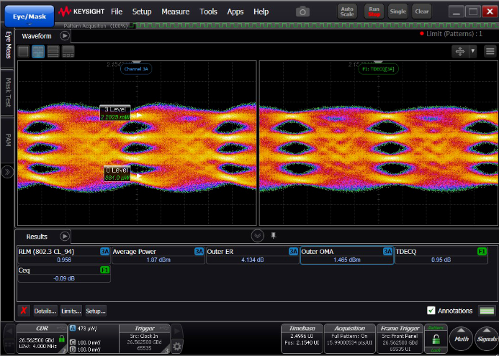
Task: Open the Measure menu
Action: point(176,12)
